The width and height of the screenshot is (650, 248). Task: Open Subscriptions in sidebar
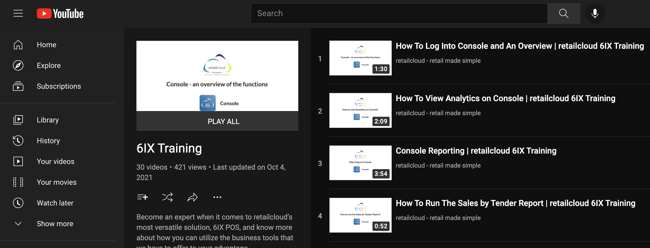coord(59,86)
